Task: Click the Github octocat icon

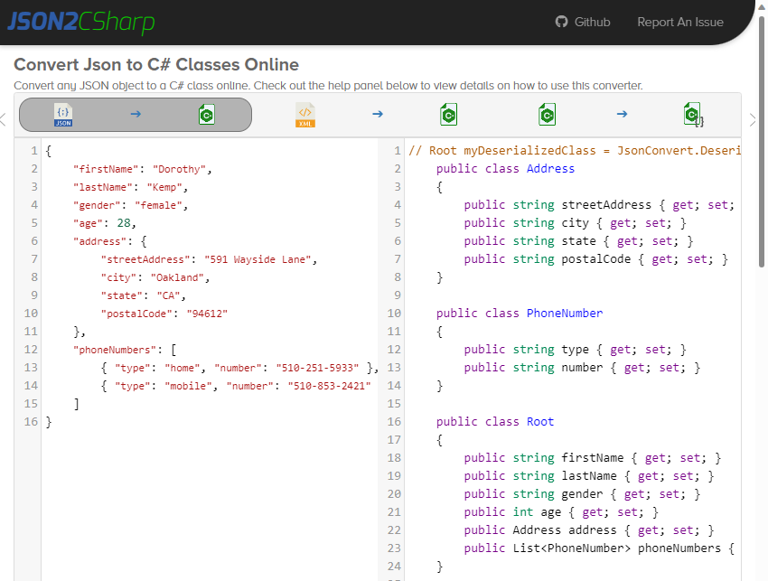Action: (562, 22)
